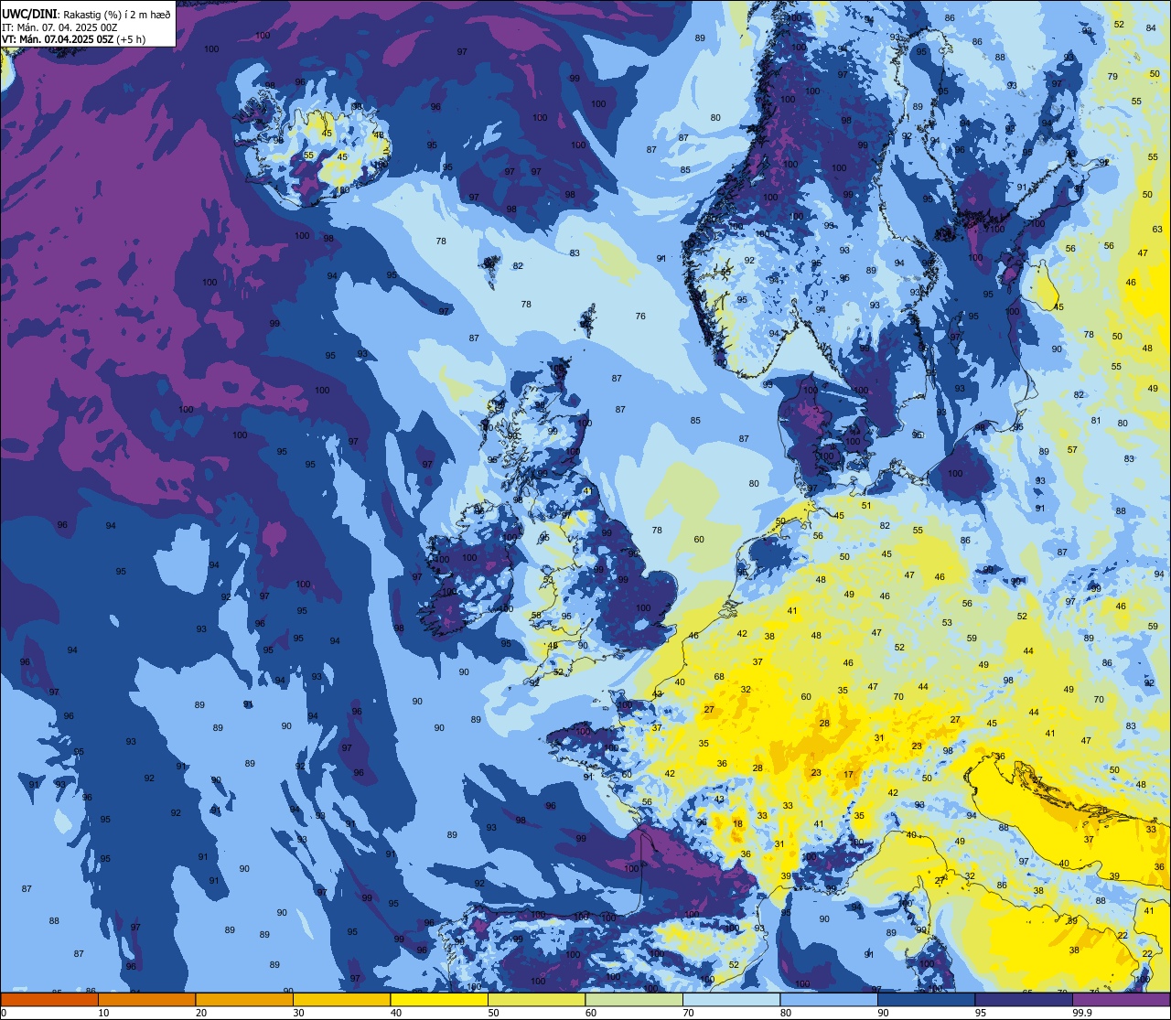Click the humidity value '57' on the map

tap(1072, 450)
